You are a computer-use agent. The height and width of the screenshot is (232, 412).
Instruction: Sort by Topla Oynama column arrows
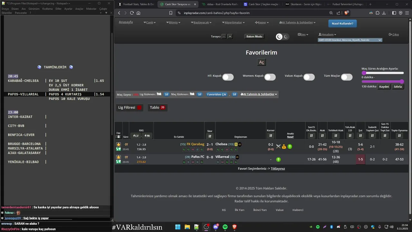tap(399, 136)
